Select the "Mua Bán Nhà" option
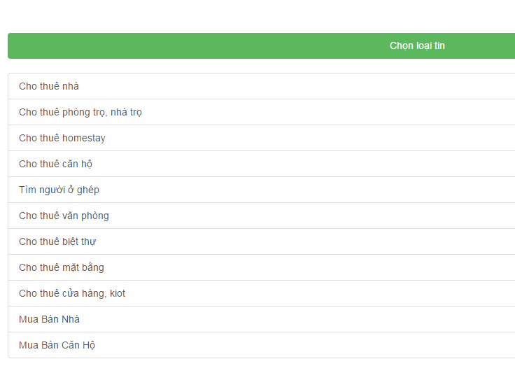Viewport: 515px width, 373px height. tap(50, 319)
